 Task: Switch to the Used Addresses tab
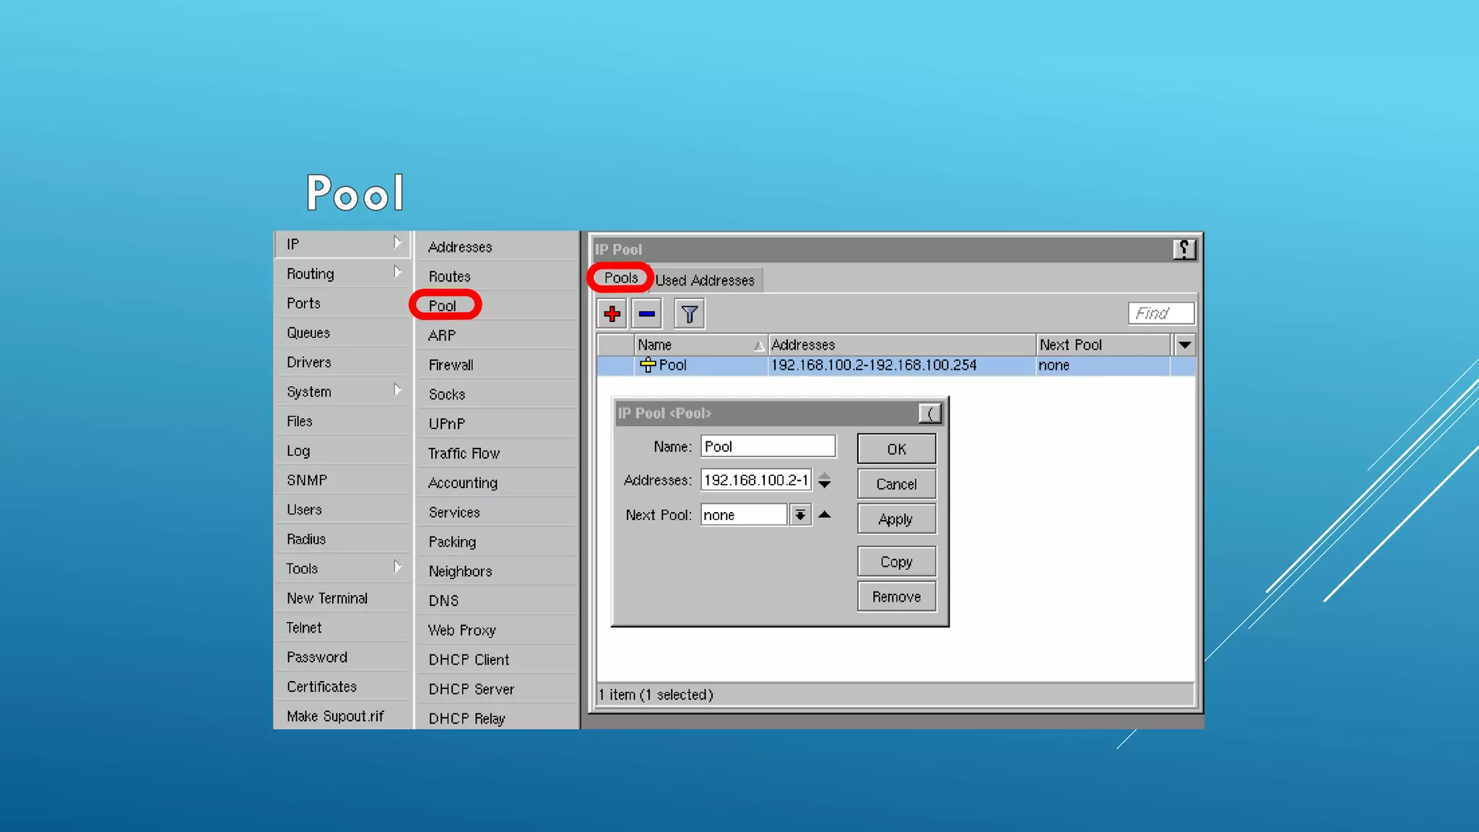point(705,280)
